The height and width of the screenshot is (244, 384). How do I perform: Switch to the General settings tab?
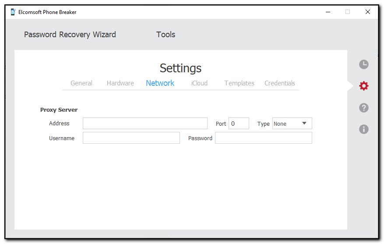pos(81,83)
